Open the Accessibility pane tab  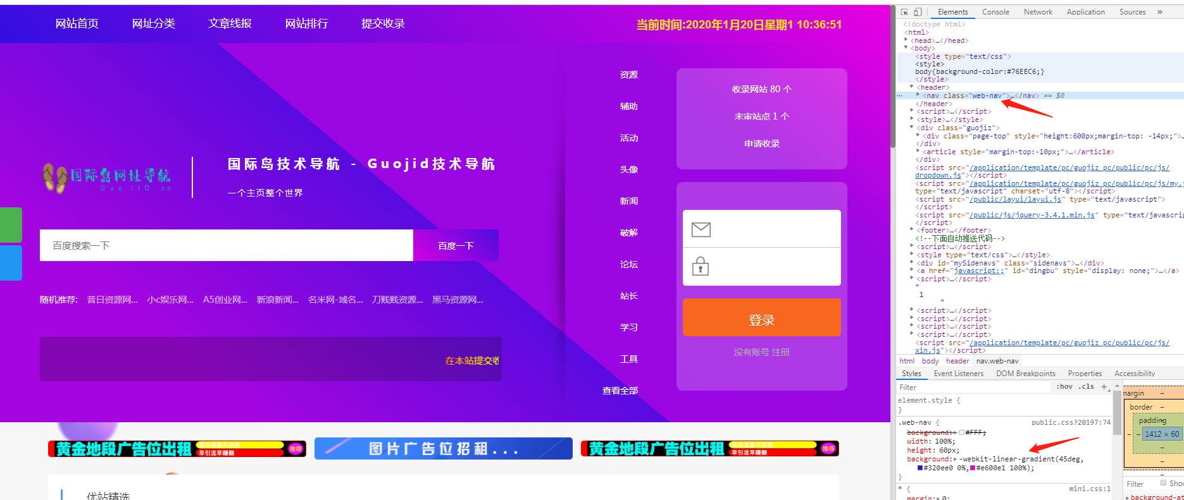[1135, 374]
